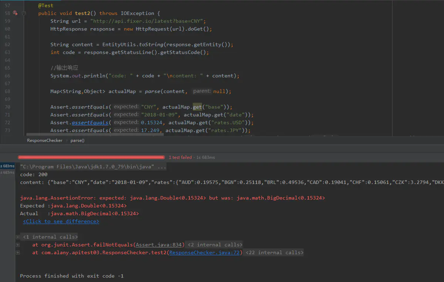Click the run test gutter icon on line 58

(x=15, y=13)
